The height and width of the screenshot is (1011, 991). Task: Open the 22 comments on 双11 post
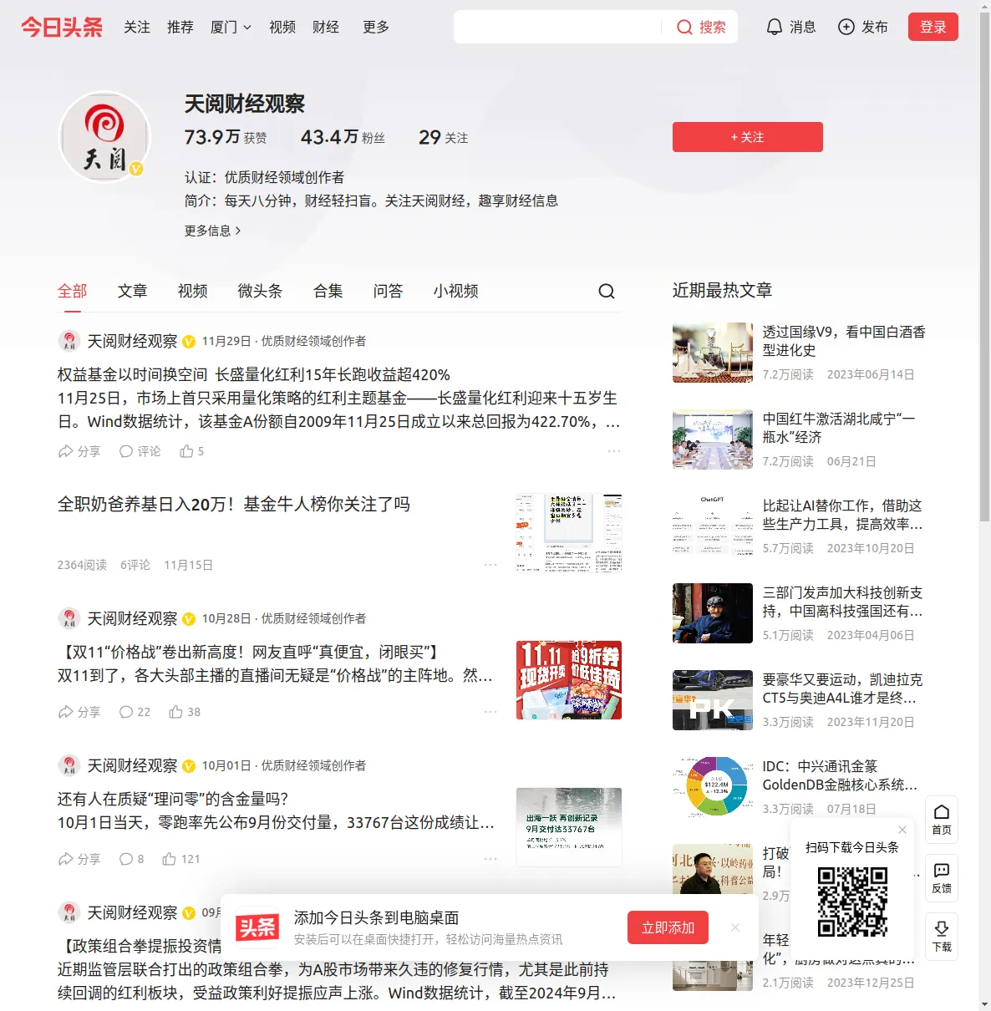[x=135, y=712]
